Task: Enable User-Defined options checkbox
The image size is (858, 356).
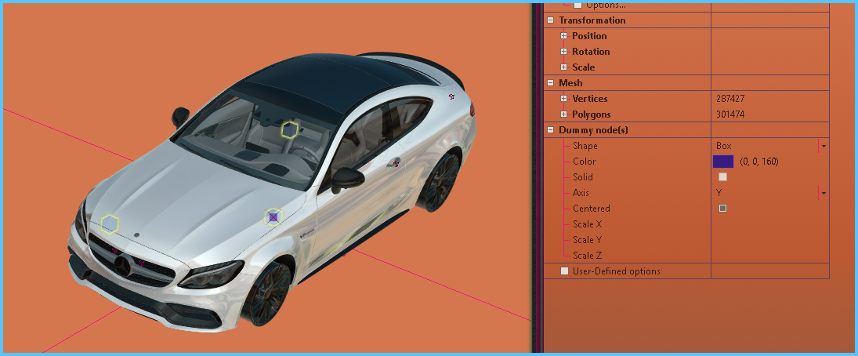Action: 564,271
